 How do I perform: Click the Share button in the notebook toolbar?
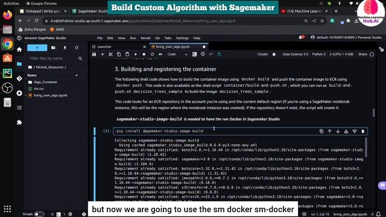tap(362, 54)
